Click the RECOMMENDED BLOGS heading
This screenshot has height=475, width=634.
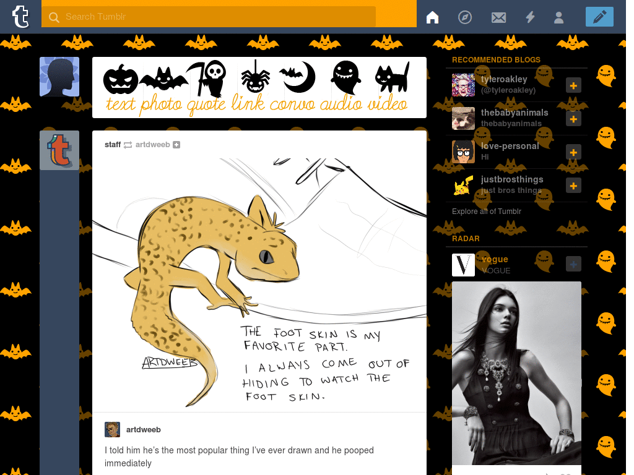pyautogui.click(x=496, y=60)
